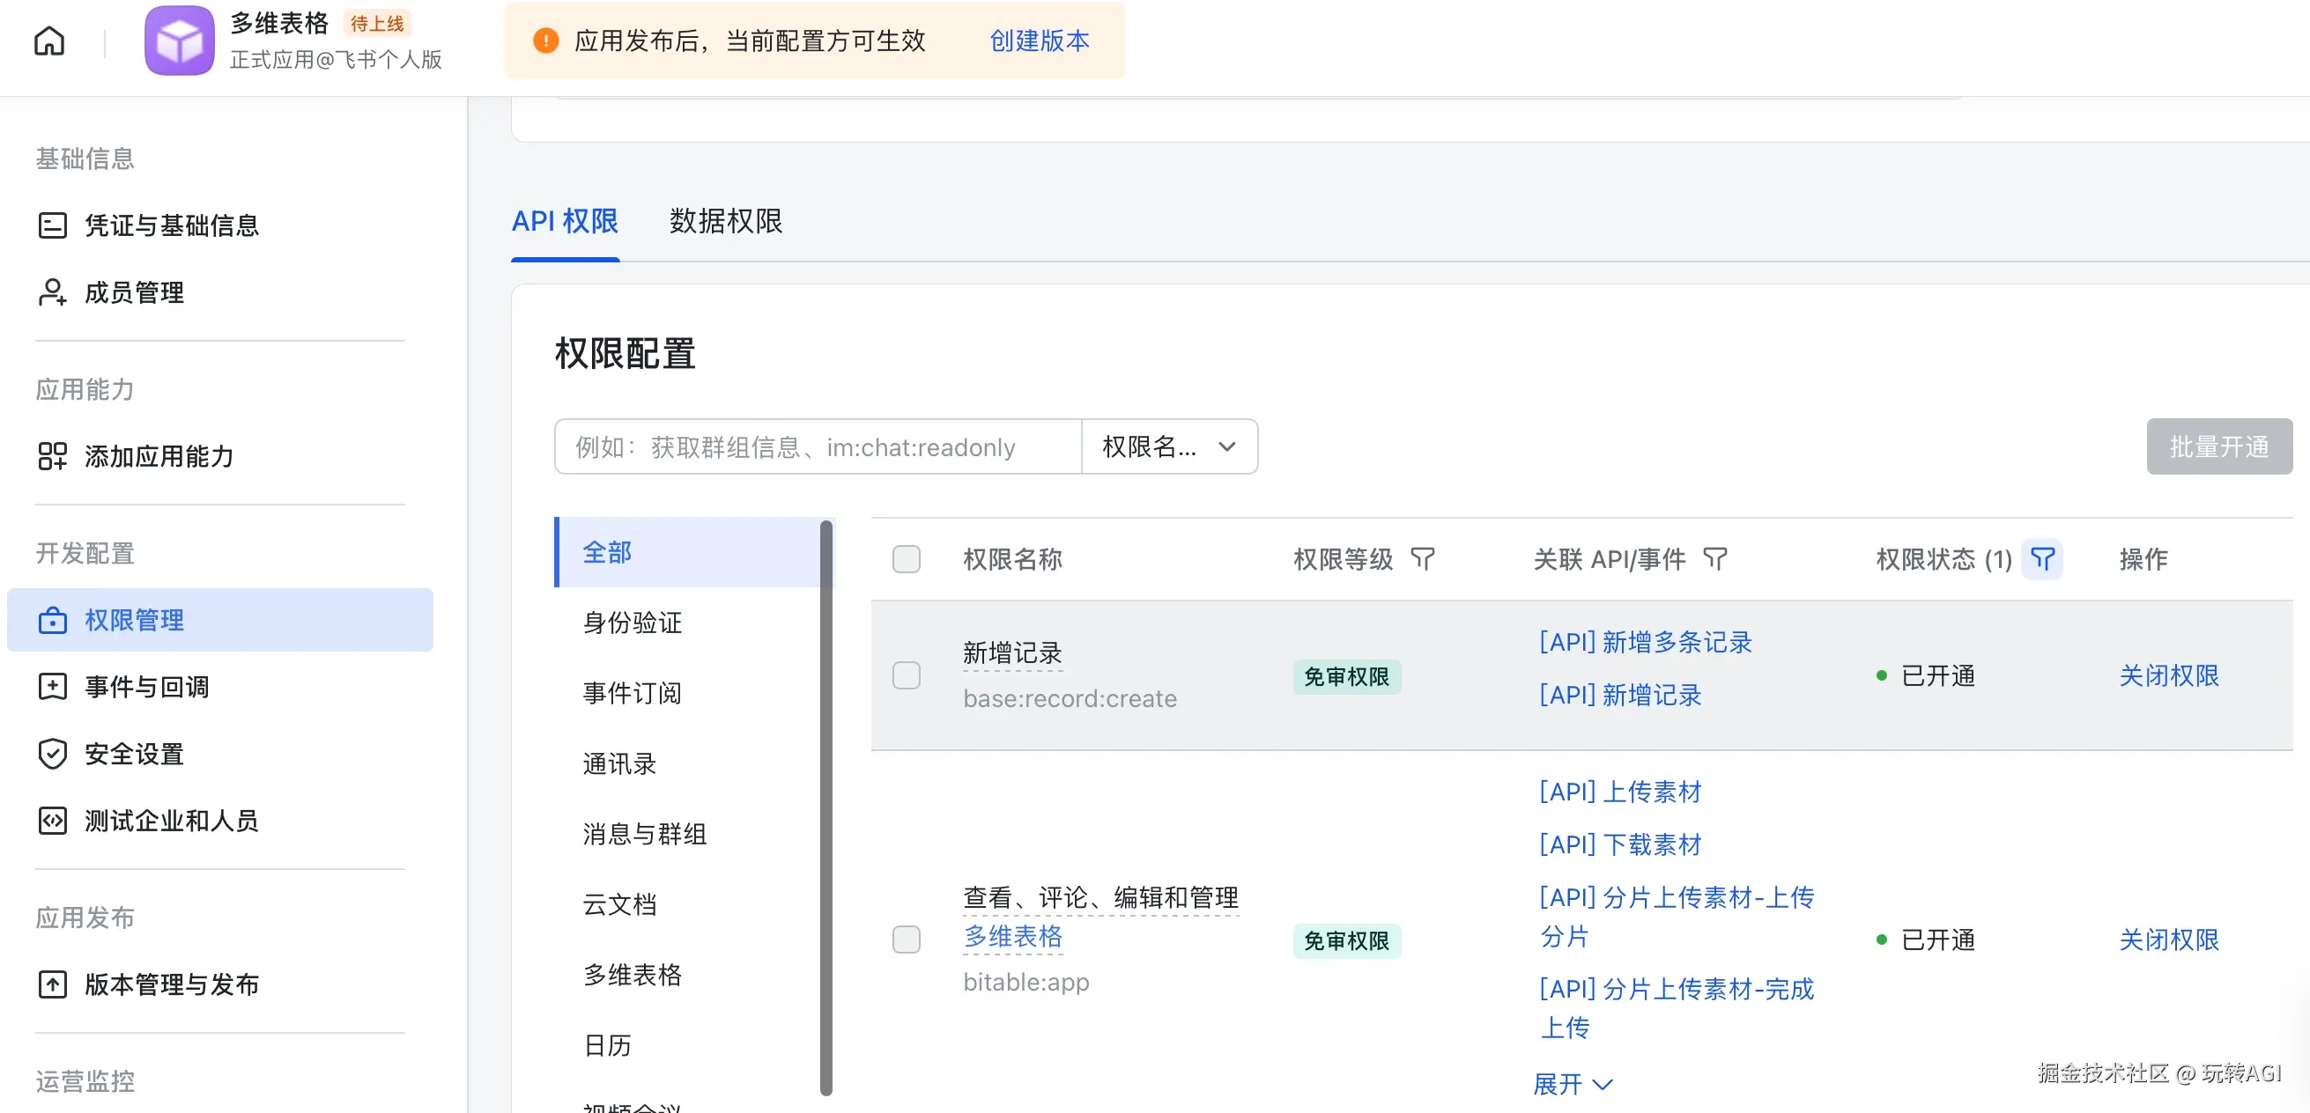Switch to the 数据权限 tab

725,221
